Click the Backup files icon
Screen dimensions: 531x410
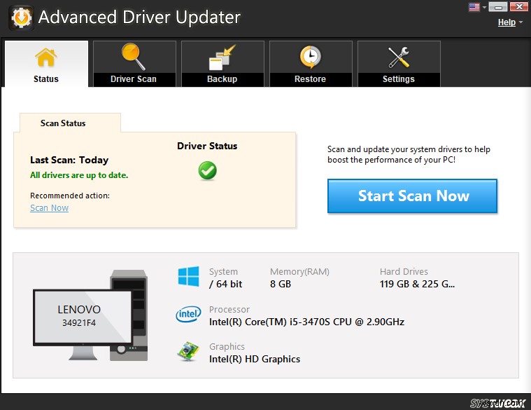pyautogui.click(x=222, y=57)
